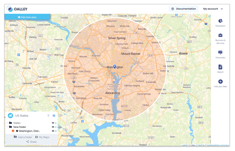Delete the States folder with X

point(56,123)
